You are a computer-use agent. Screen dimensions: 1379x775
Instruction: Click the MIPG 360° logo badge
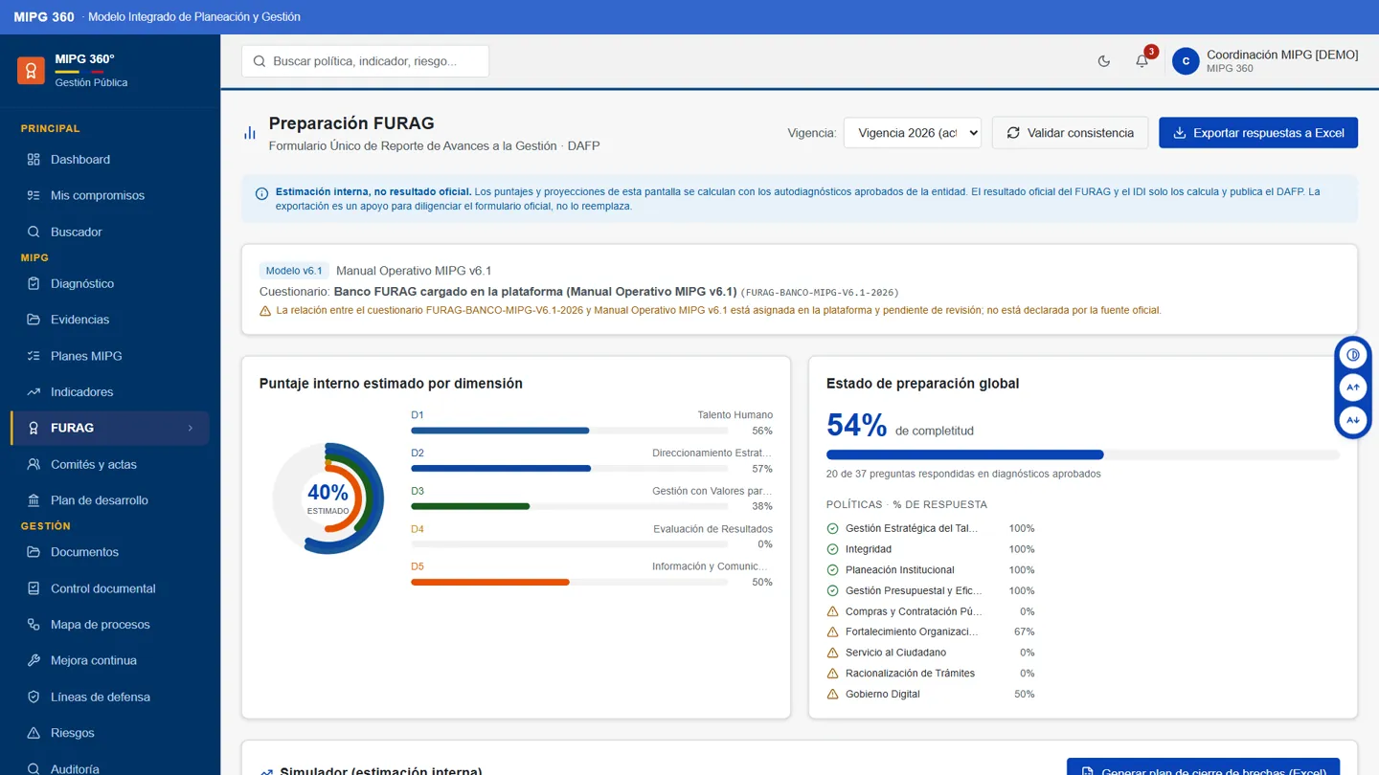[x=31, y=70]
